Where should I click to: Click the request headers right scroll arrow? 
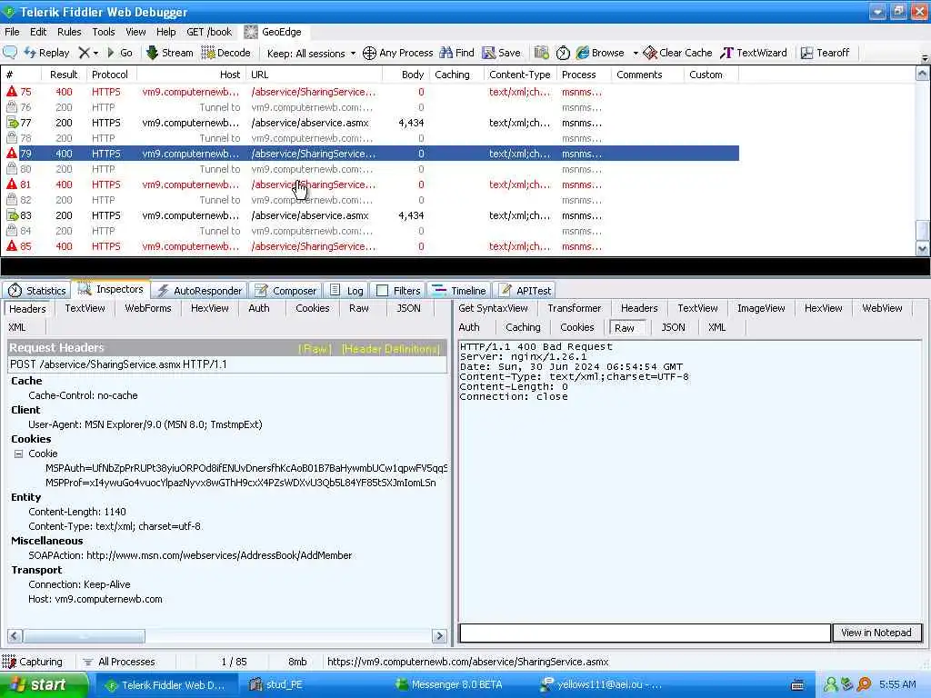pyautogui.click(x=439, y=635)
